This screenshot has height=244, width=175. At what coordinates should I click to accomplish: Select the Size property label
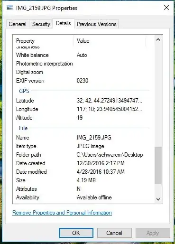coord(21,180)
